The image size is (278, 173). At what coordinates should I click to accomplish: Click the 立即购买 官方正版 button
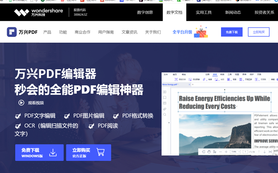(x=89, y=153)
